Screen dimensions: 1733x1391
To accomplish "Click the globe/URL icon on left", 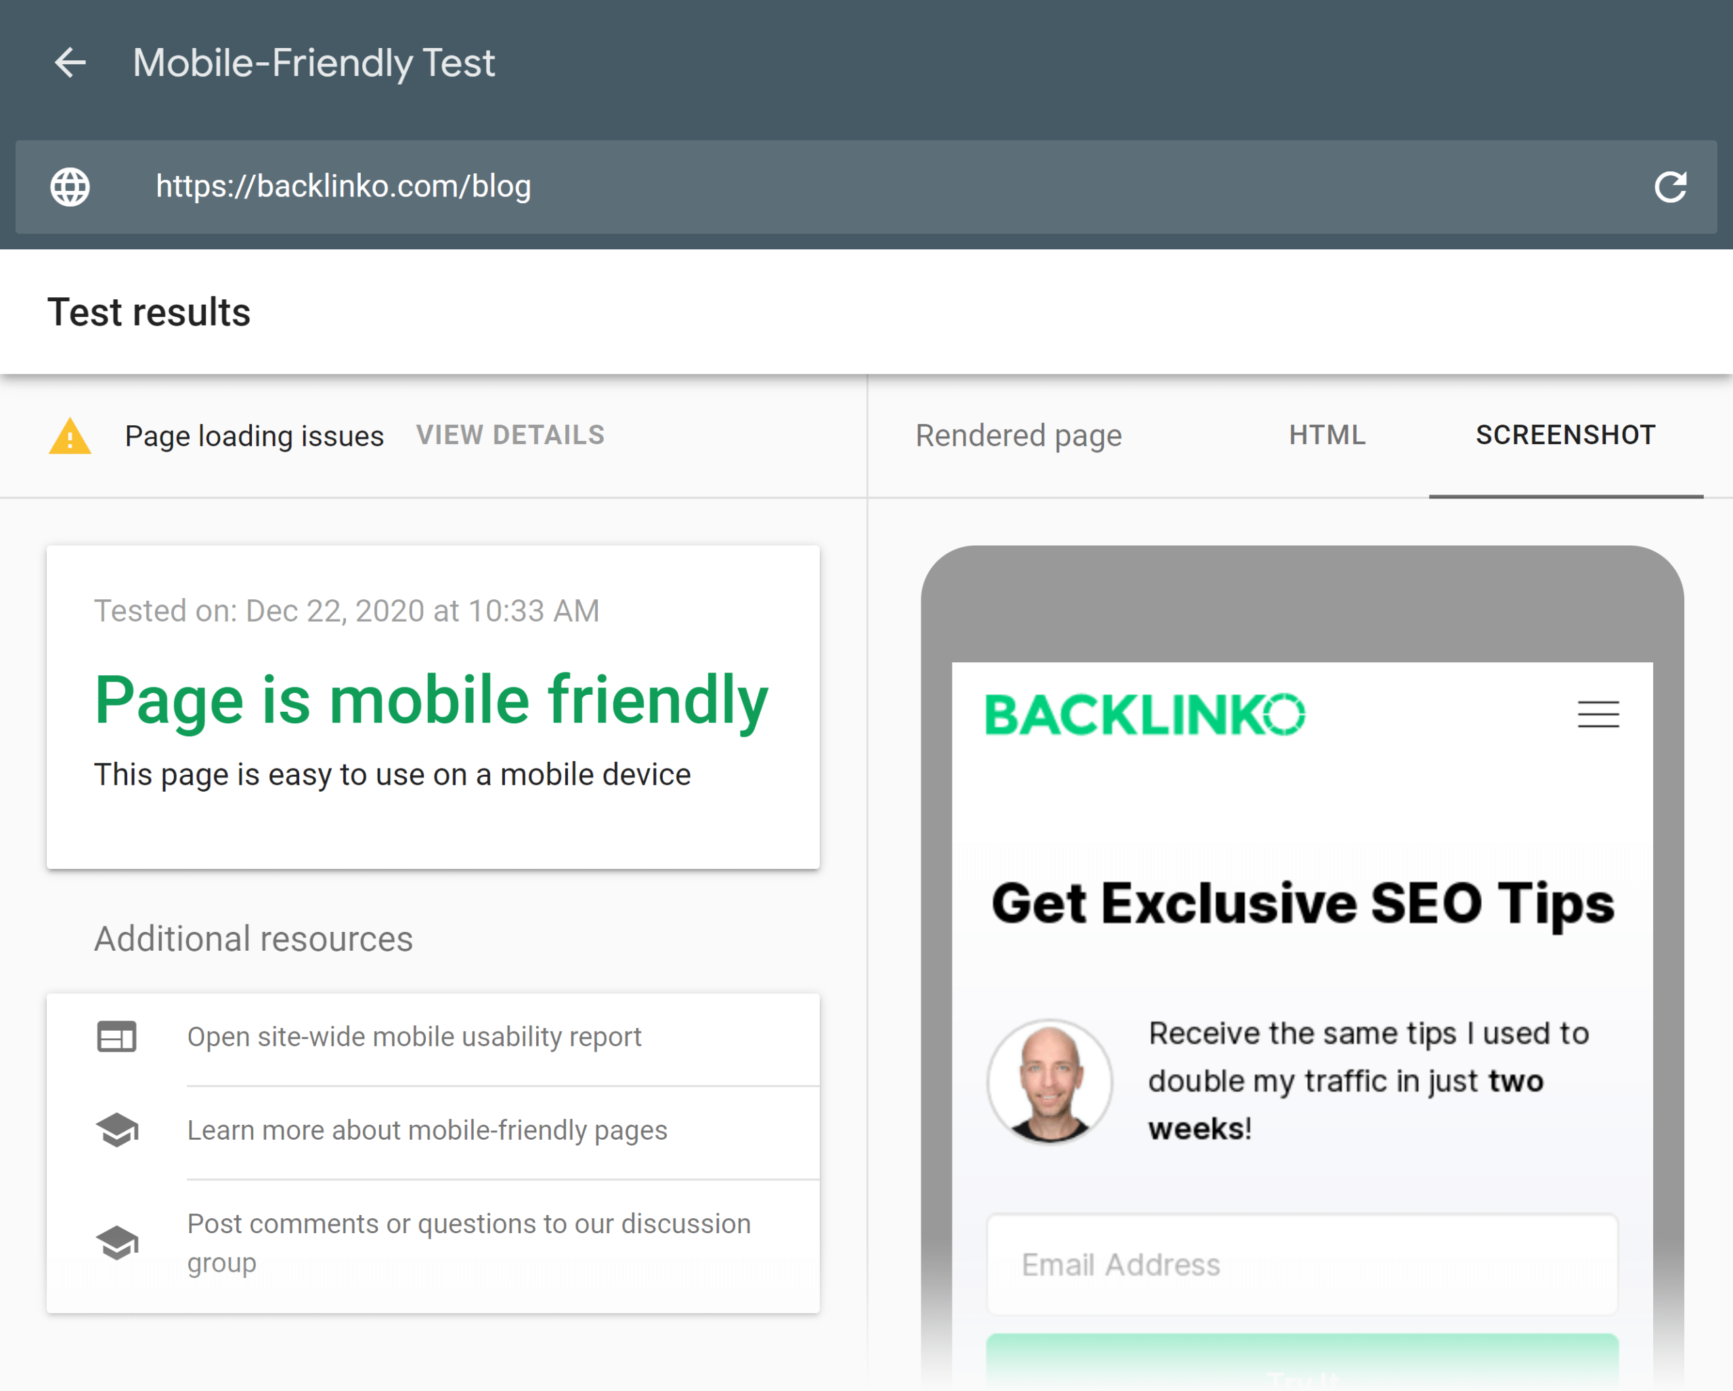I will click(68, 186).
